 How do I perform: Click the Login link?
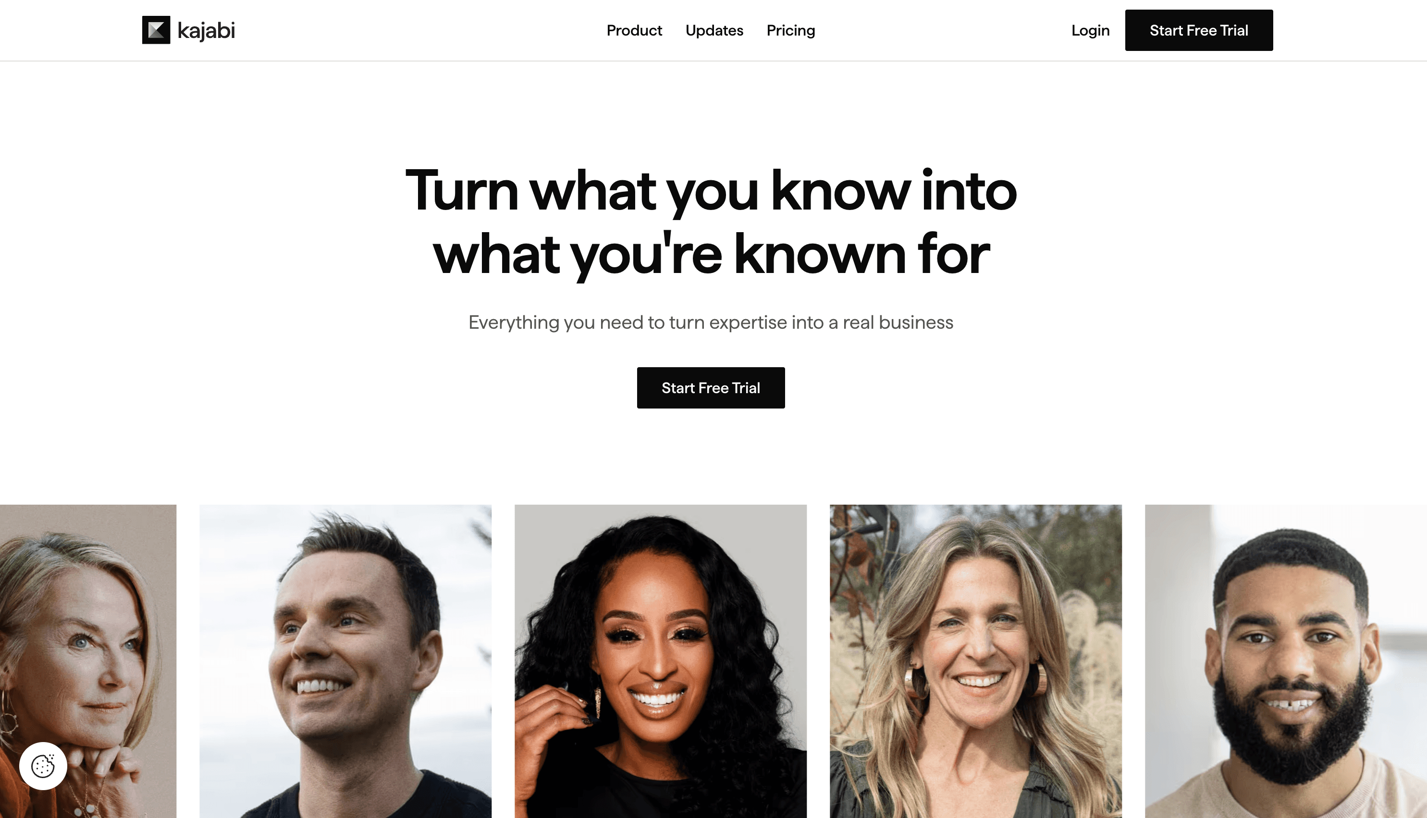click(1090, 30)
